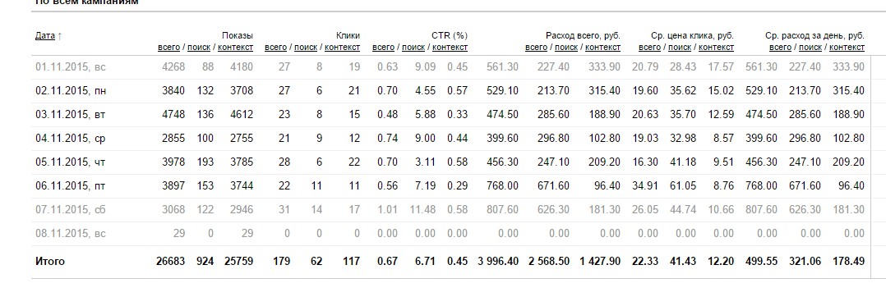Click всего under Расход всего, руб.
Image resolution: width=886 pixels, height=306 pixels.
[x=536, y=48]
